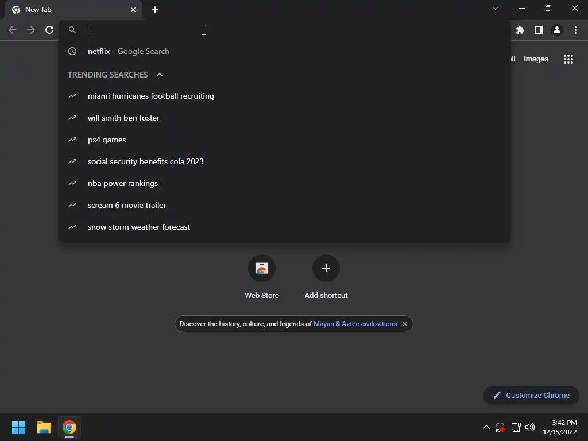Image resolution: width=588 pixels, height=441 pixels.
Task: Open network settings tray icon
Action: point(516,427)
